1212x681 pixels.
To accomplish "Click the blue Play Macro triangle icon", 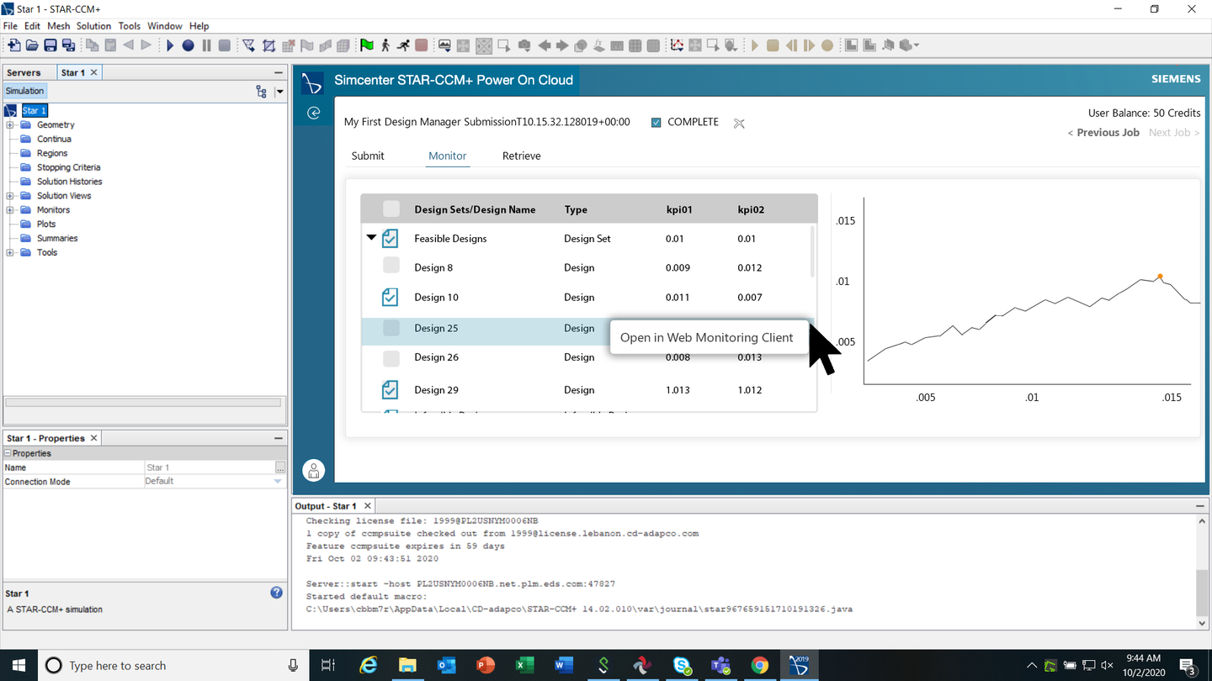I will 170,45.
